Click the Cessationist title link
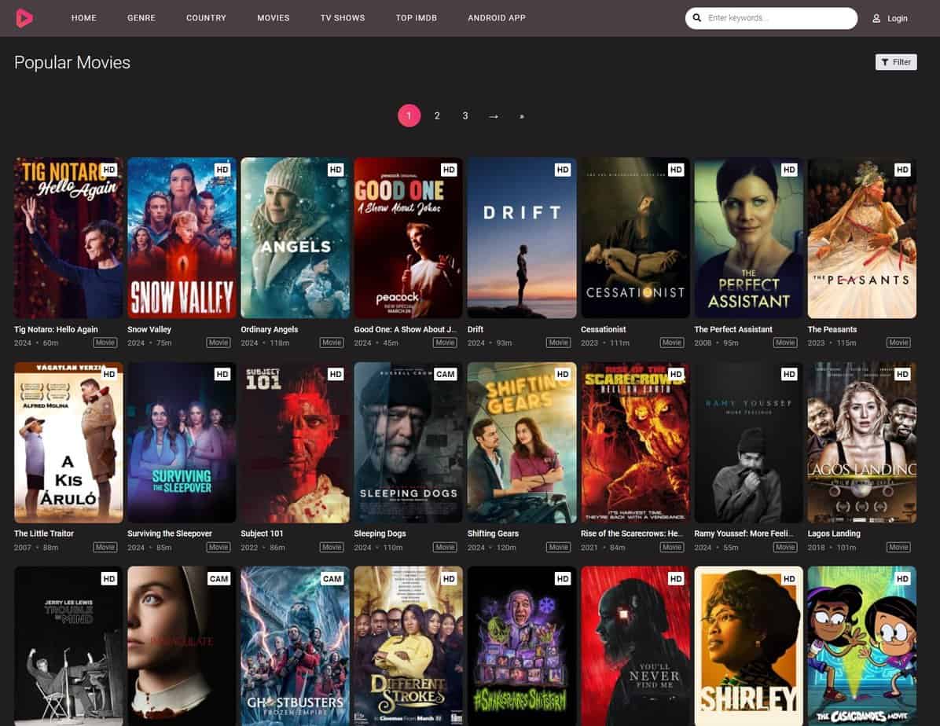The height and width of the screenshot is (726, 940). [x=603, y=329]
